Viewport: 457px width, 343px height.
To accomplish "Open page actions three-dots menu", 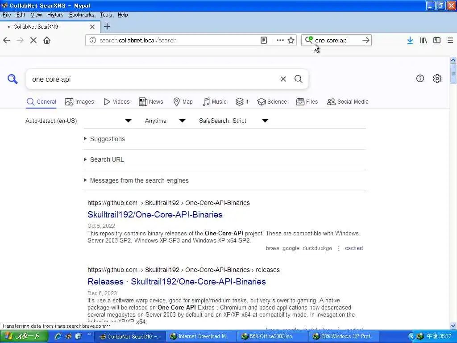I will pyautogui.click(x=280, y=40).
